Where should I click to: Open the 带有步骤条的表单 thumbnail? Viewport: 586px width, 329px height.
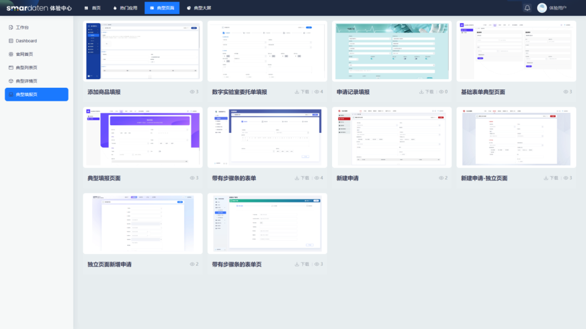[267, 138]
